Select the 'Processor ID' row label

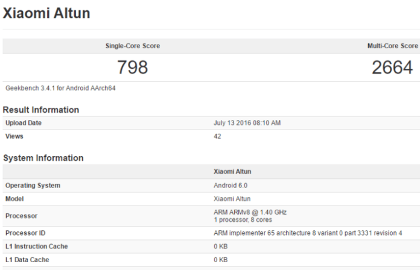pyautogui.click(x=25, y=233)
